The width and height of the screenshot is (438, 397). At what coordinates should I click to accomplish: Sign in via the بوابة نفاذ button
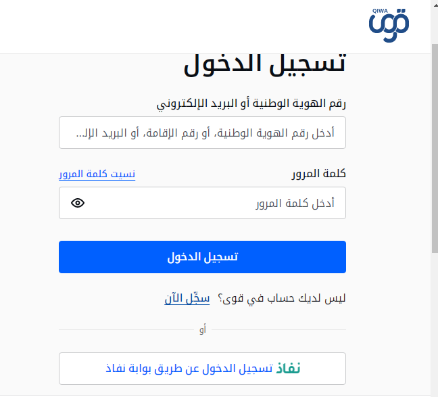point(202,369)
